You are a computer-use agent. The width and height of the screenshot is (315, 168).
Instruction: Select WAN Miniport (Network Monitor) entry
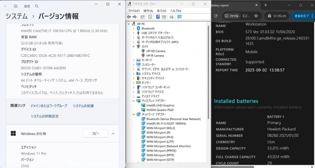(x=168, y=146)
